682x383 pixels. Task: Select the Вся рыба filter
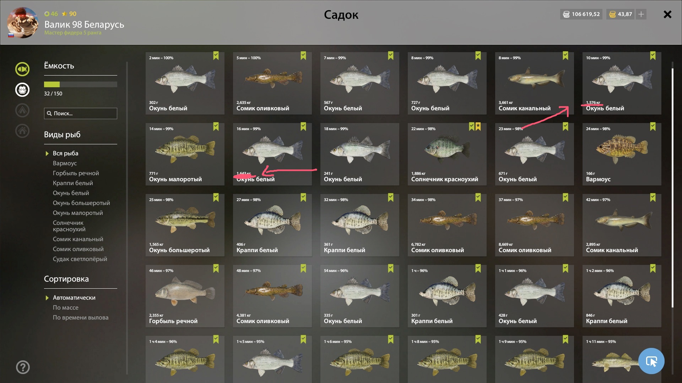(65, 153)
